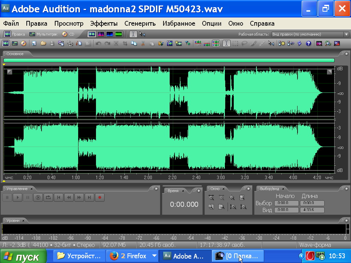
Task: Click the save all files icon
Action: click(x=61, y=43)
